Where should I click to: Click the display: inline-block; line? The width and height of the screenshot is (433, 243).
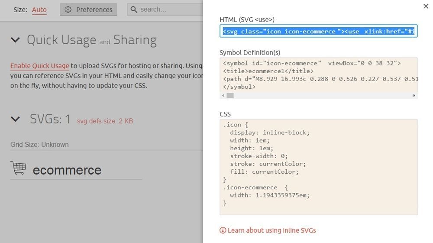point(269,133)
